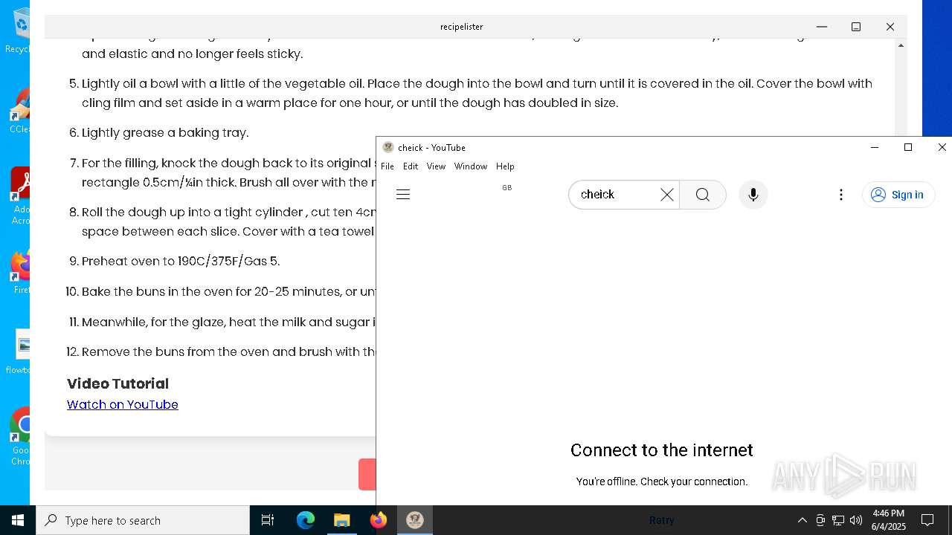Open Task View from the taskbar

(268, 520)
